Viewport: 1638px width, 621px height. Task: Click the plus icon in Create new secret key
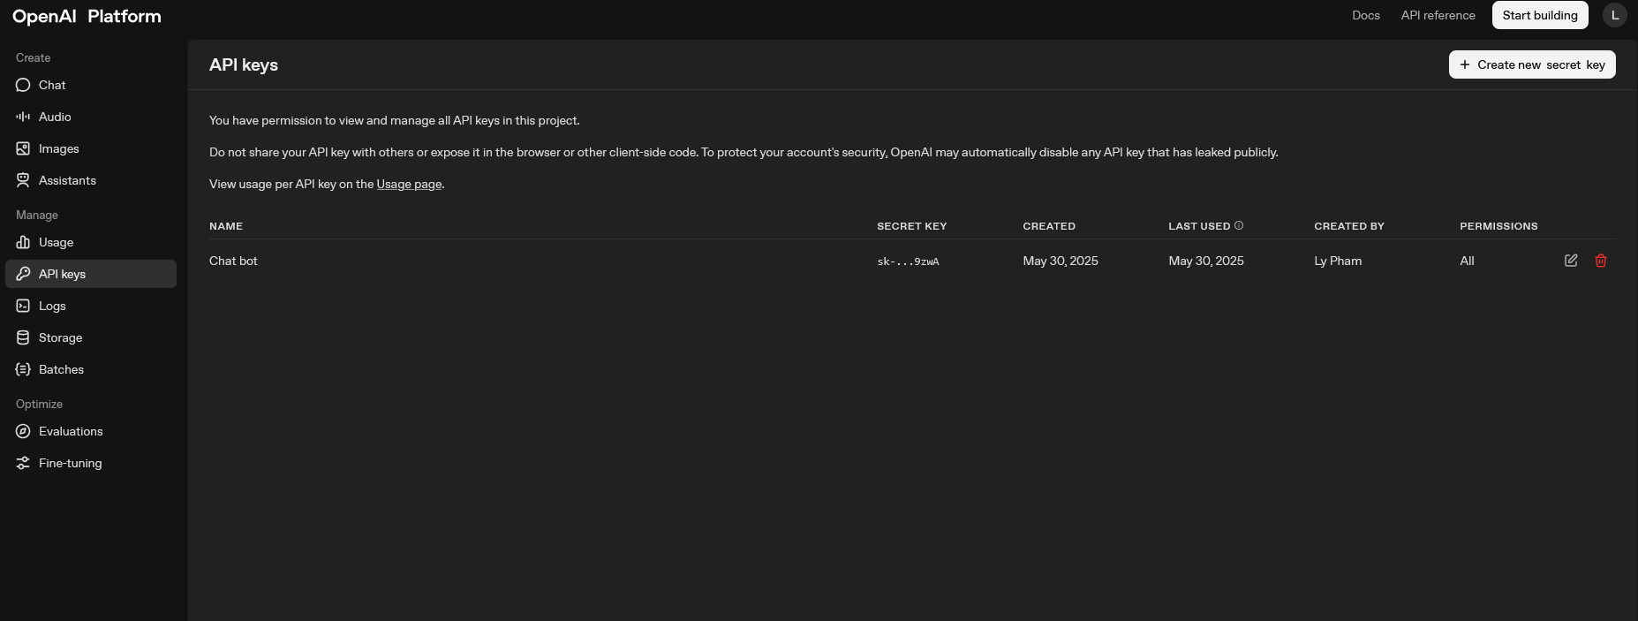(x=1465, y=64)
